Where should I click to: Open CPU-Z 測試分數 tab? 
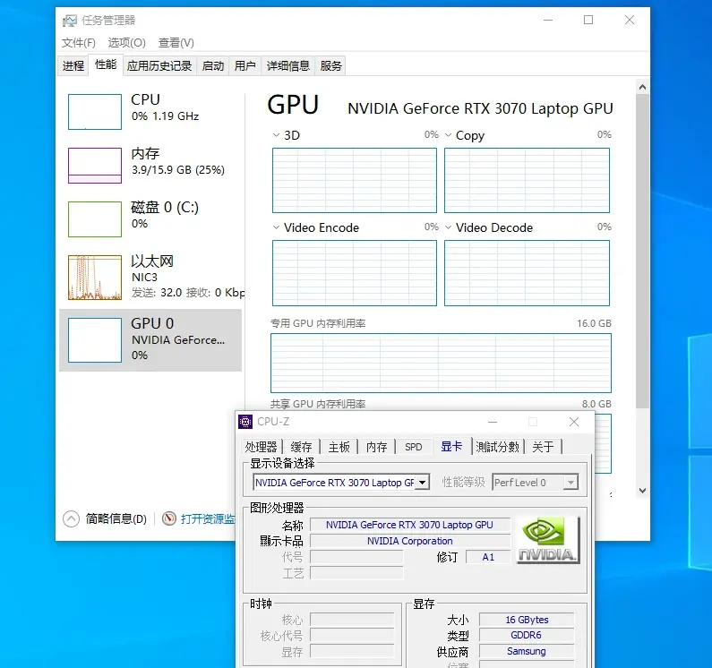(x=498, y=447)
